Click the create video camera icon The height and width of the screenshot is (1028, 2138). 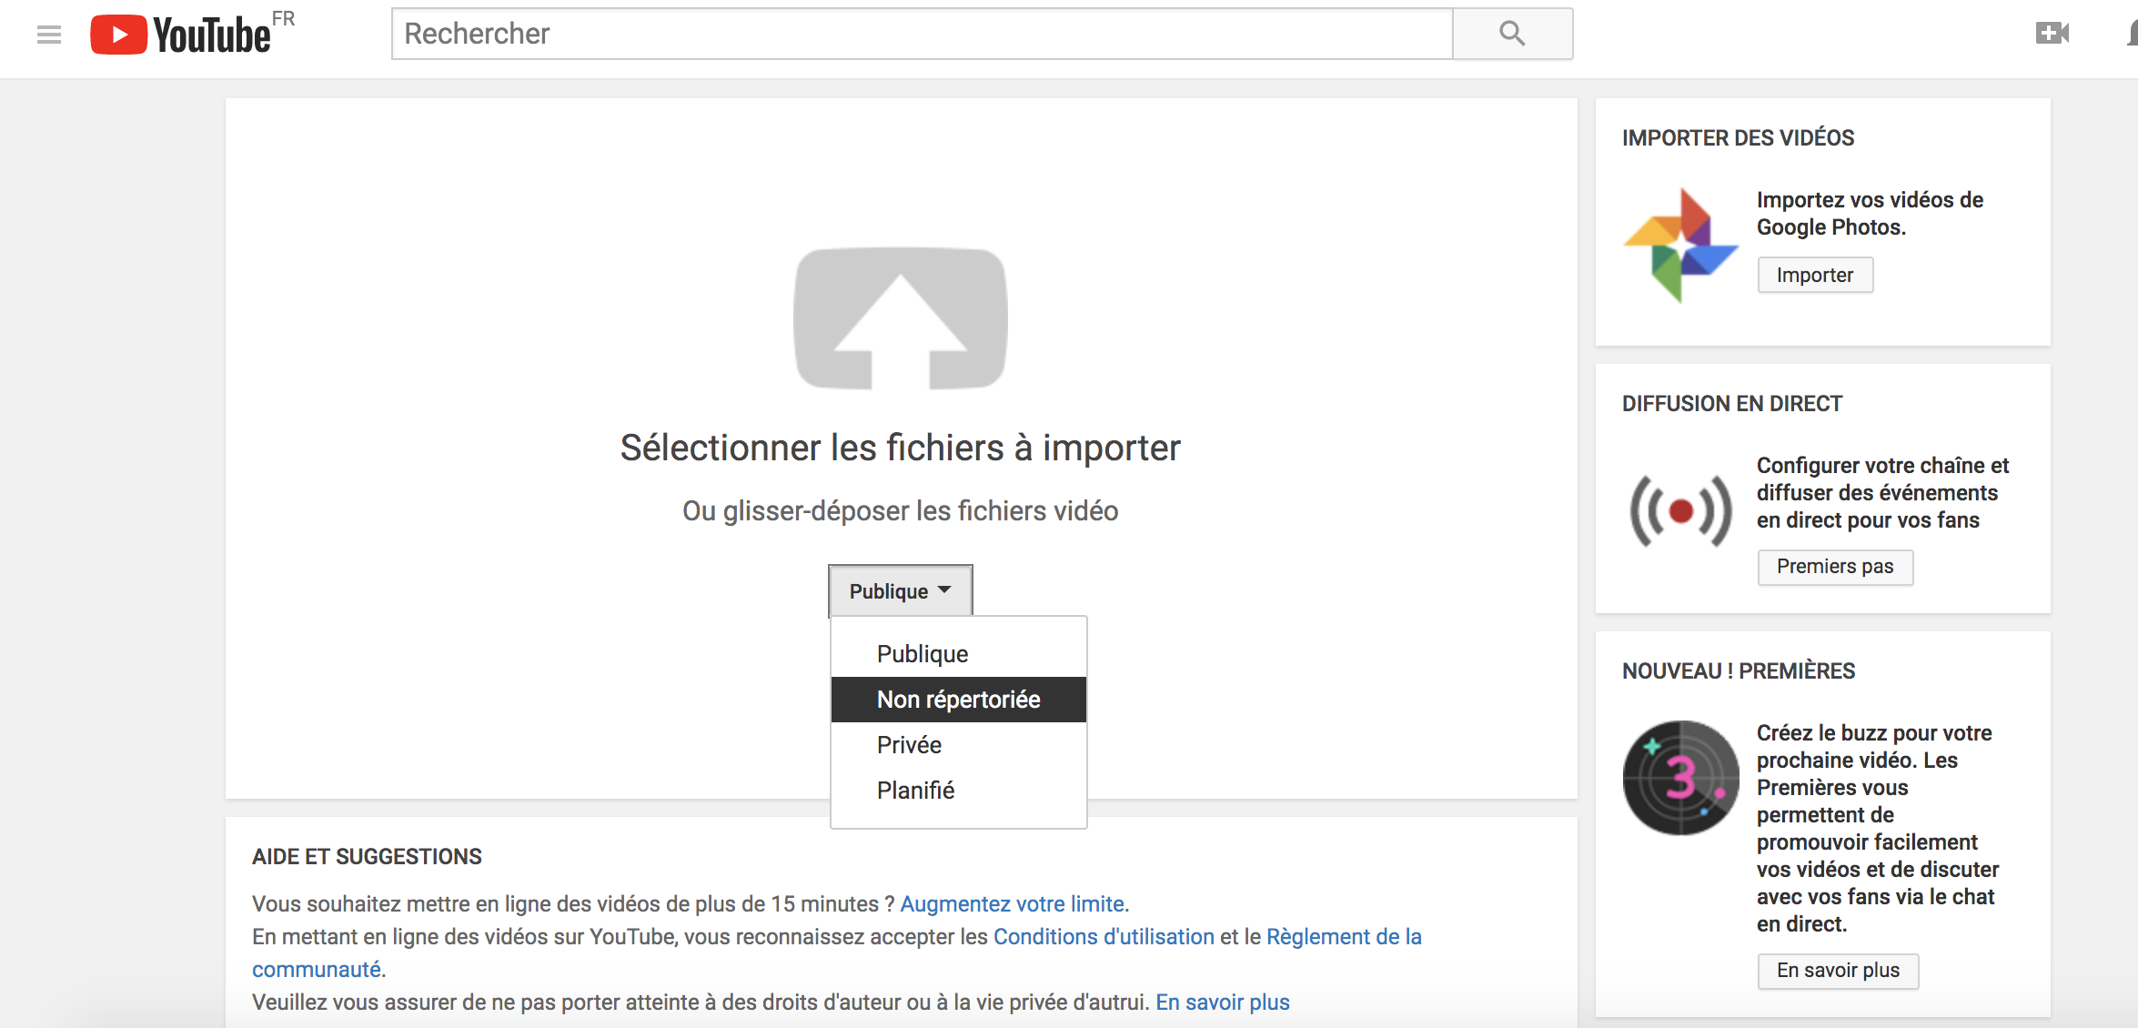click(x=2052, y=34)
